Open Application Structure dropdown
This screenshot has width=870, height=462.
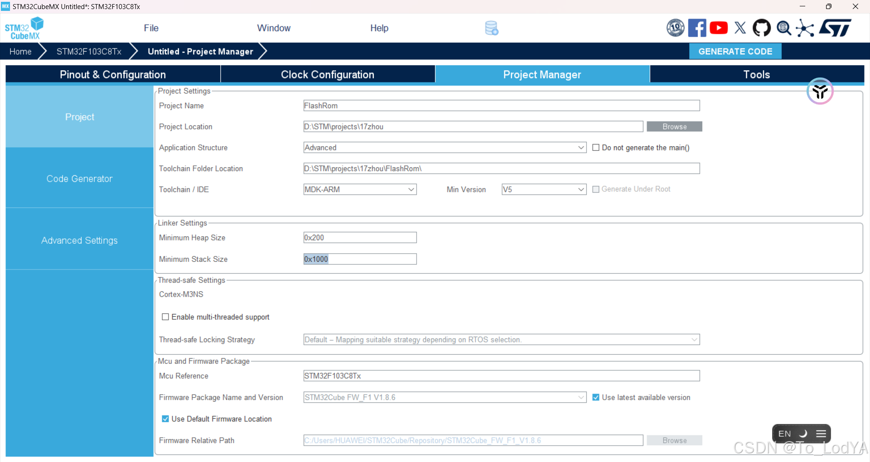pyautogui.click(x=445, y=148)
